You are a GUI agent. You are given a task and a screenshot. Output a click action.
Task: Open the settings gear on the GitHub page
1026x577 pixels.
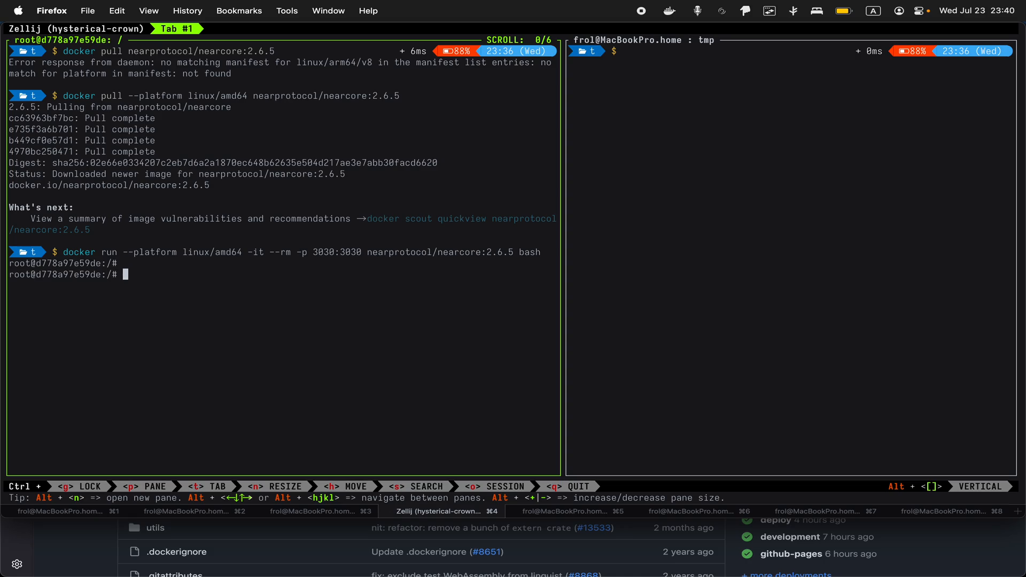(17, 564)
